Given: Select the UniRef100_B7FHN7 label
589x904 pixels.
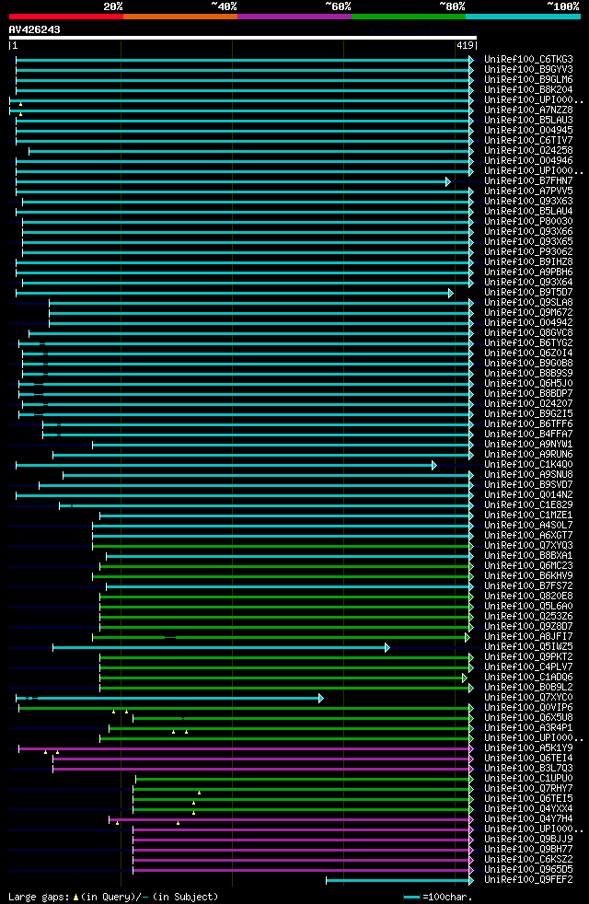Looking at the screenshot, I should click(528, 181).
